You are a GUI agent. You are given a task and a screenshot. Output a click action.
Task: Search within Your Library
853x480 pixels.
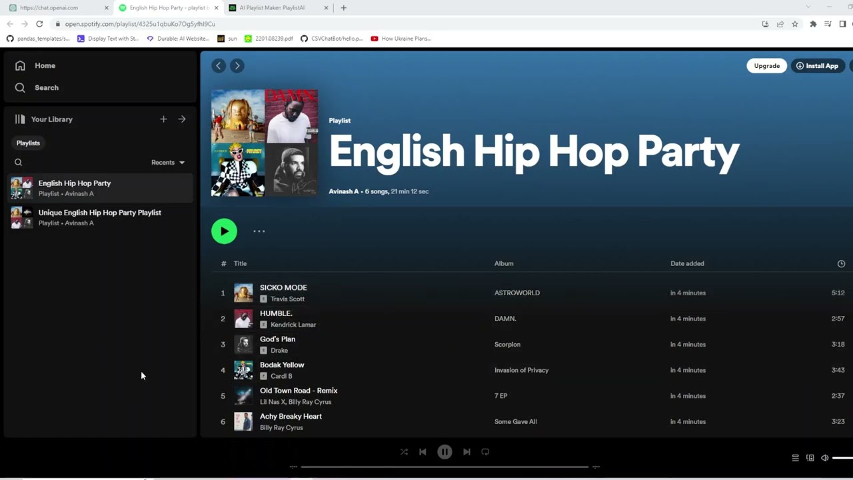click(x=19, y=162)
